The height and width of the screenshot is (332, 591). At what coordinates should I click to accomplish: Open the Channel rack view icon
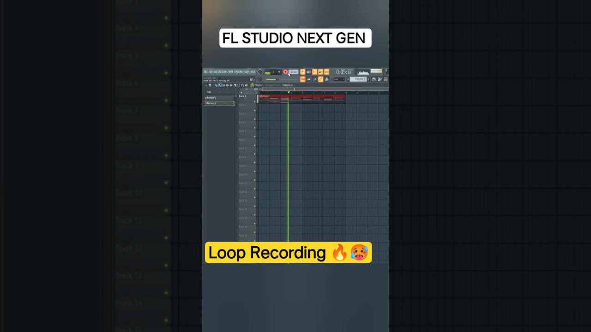pos(386,79)
